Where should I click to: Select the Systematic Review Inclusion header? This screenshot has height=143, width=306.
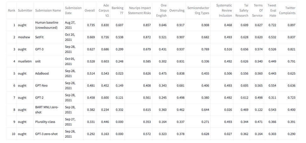pos(224,10)
